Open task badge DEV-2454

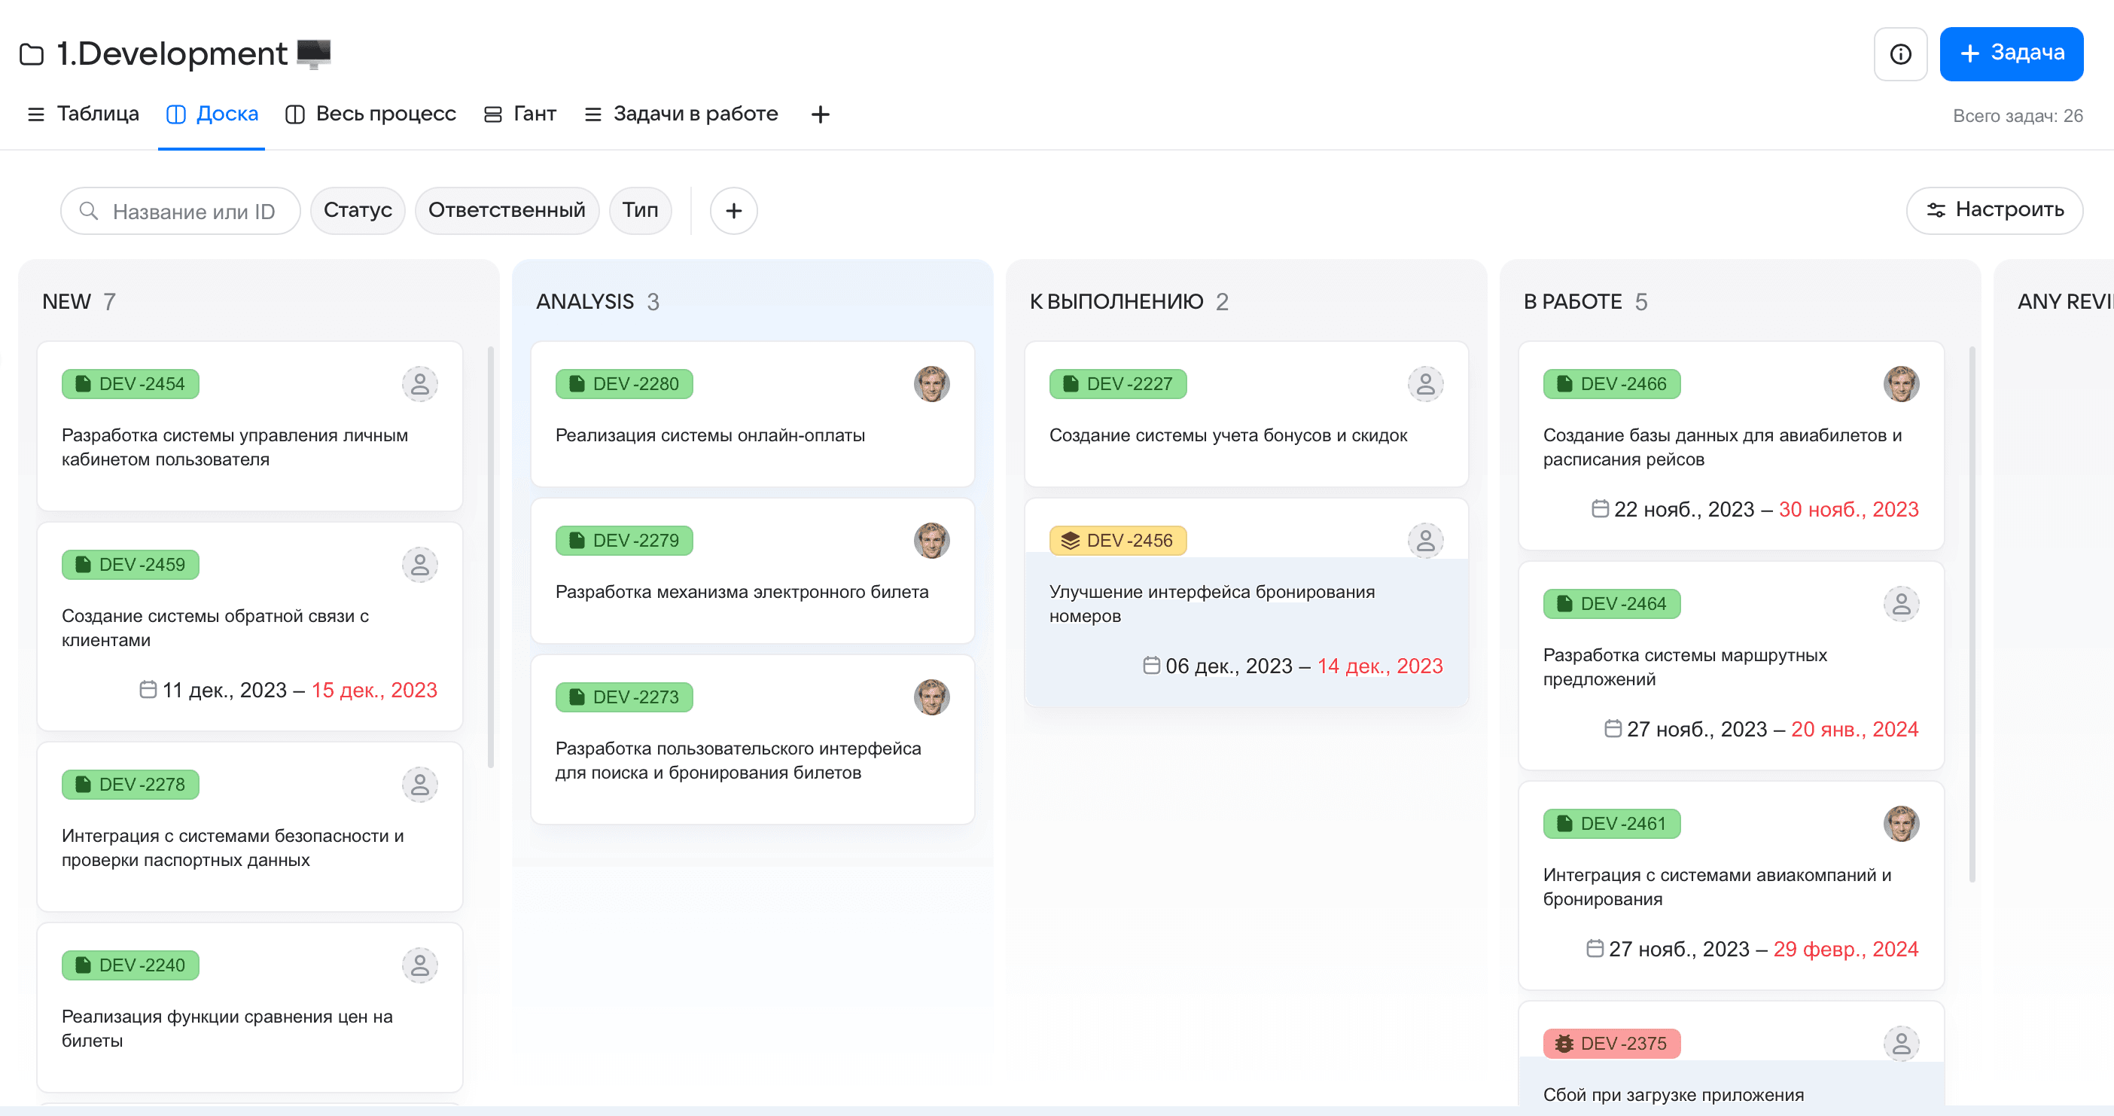[x=130, y=384]
